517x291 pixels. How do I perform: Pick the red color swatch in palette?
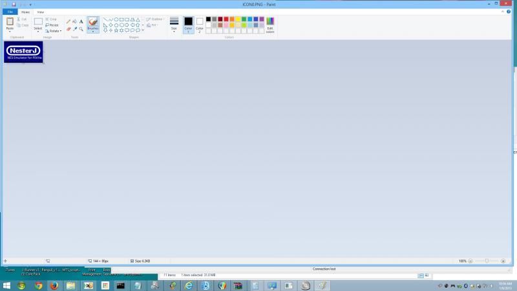227,19
